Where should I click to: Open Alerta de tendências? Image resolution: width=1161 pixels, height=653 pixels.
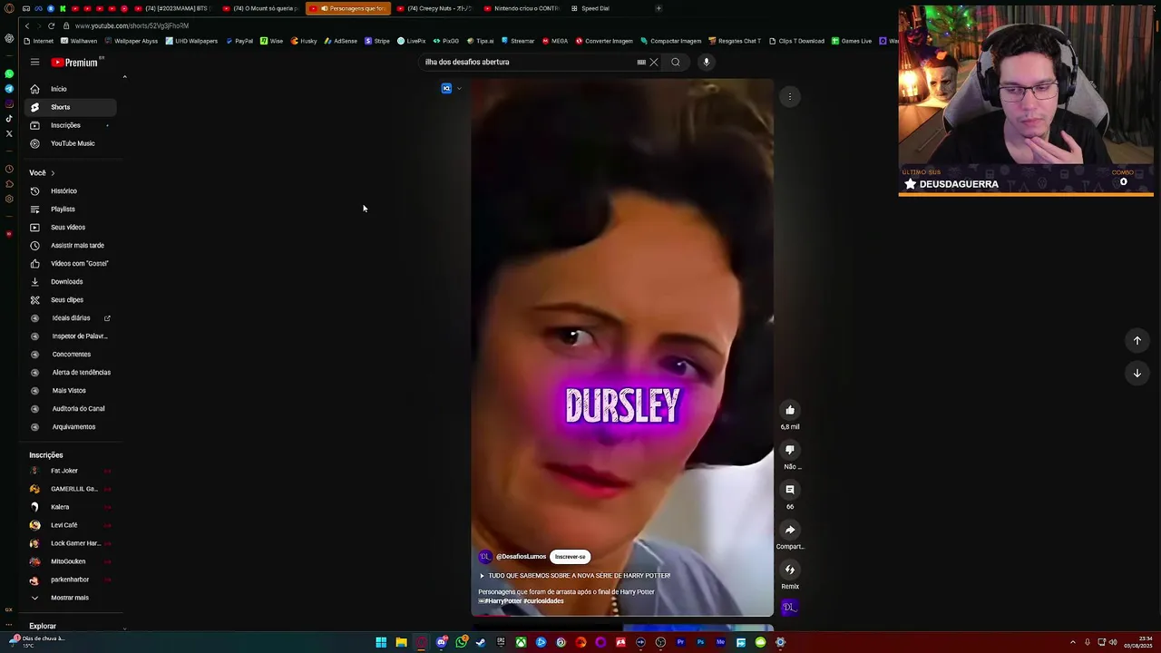(x=71, y=373)
